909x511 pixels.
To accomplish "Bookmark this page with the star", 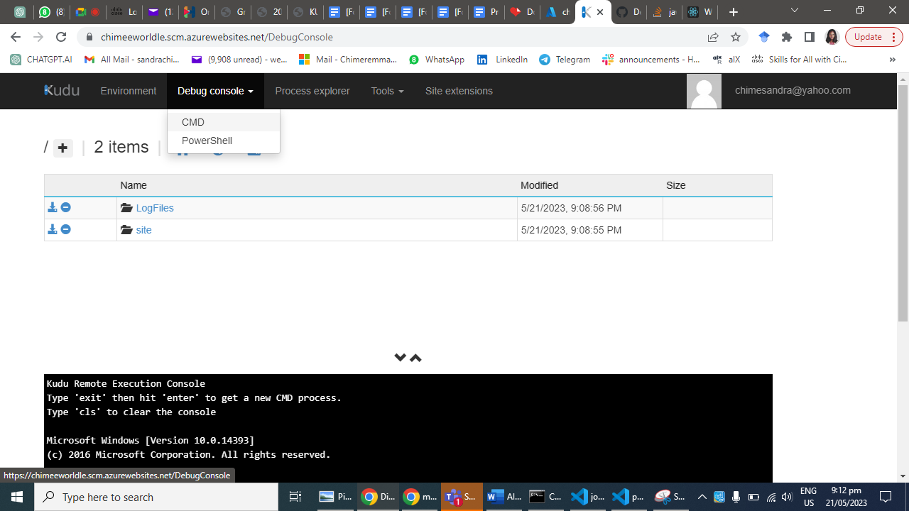I will pyautogui.click(x=736, y=37).
